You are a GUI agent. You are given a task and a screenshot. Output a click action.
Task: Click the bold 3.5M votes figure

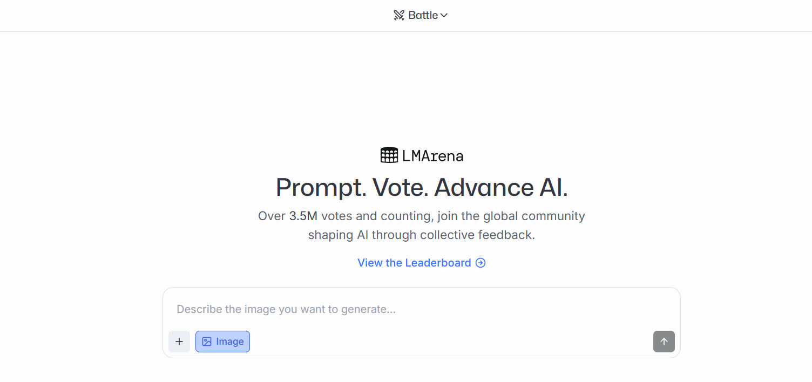[x=303, y=216]
